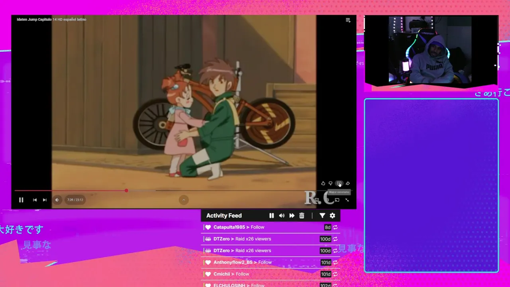Viewport: 510px width, 287px height.
Task: Like the video with thumbs up
Action: [x=323, y=183]
